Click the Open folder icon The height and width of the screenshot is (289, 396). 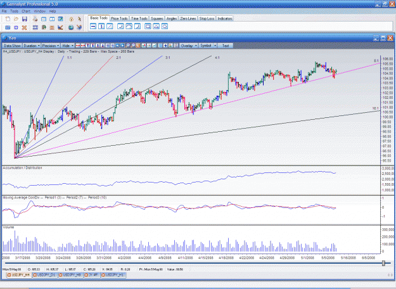pyautogui.click(x=16, y=19)
